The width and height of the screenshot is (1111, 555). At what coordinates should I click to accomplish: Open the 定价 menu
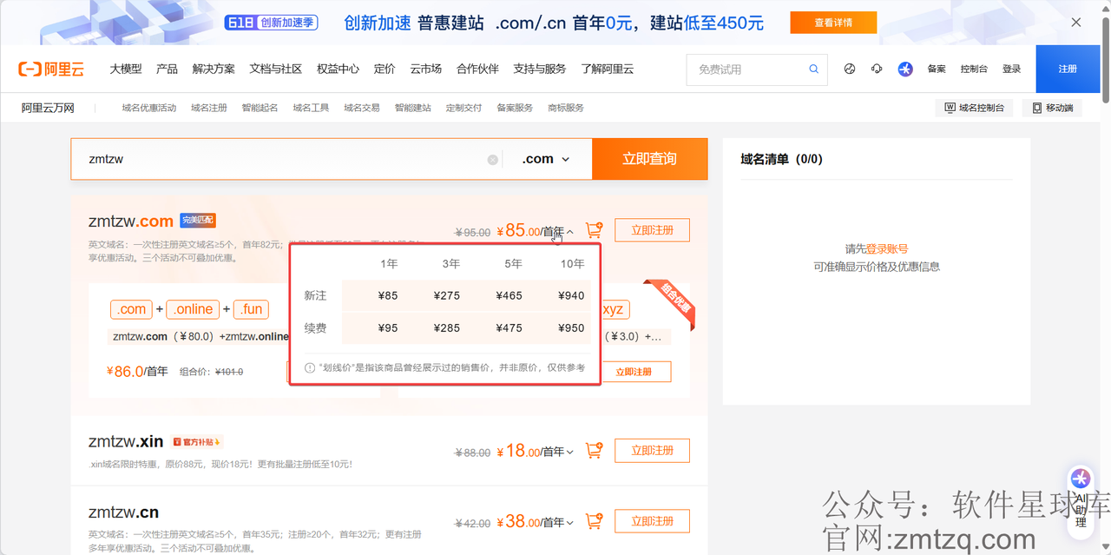tap(385, 69)
